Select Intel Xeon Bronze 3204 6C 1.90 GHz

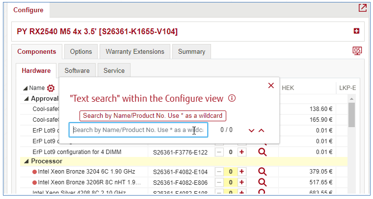coord(86,172)
